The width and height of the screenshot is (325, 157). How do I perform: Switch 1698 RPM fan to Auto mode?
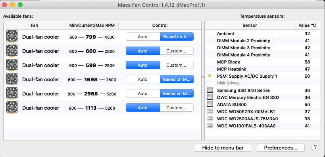point(143,79)
